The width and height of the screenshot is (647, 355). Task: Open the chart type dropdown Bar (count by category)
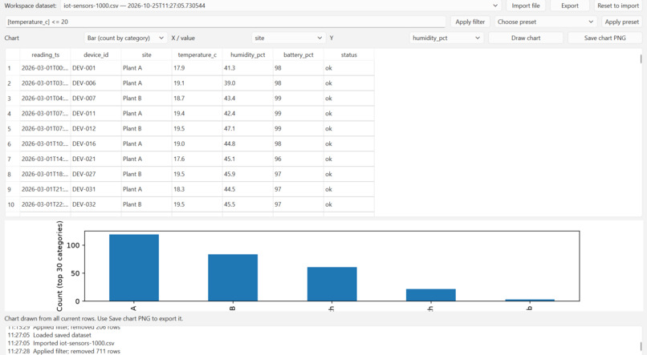coord(125,38)
